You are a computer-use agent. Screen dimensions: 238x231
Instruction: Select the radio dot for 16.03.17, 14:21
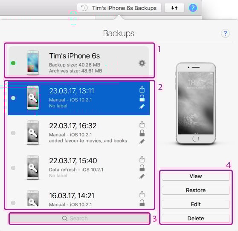click(x=13, y=202)
